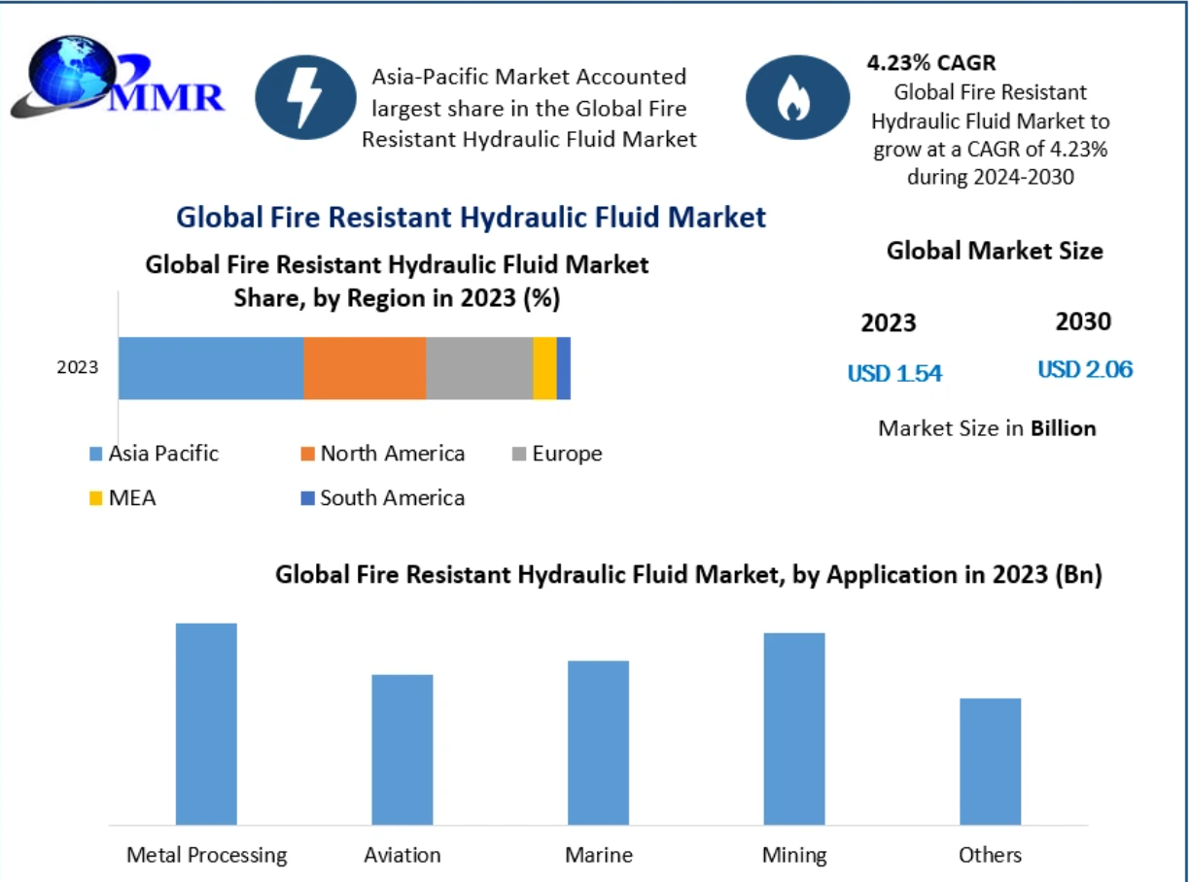Click the USD 1.54 market size value
Screen dimensions: 1190x882
tap(894, 373)
